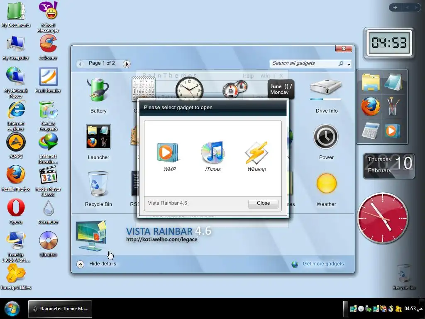The width and height of the screenshot is (425, 319).
Task: Open the Windows Start orb
Action: pos(12,309)
